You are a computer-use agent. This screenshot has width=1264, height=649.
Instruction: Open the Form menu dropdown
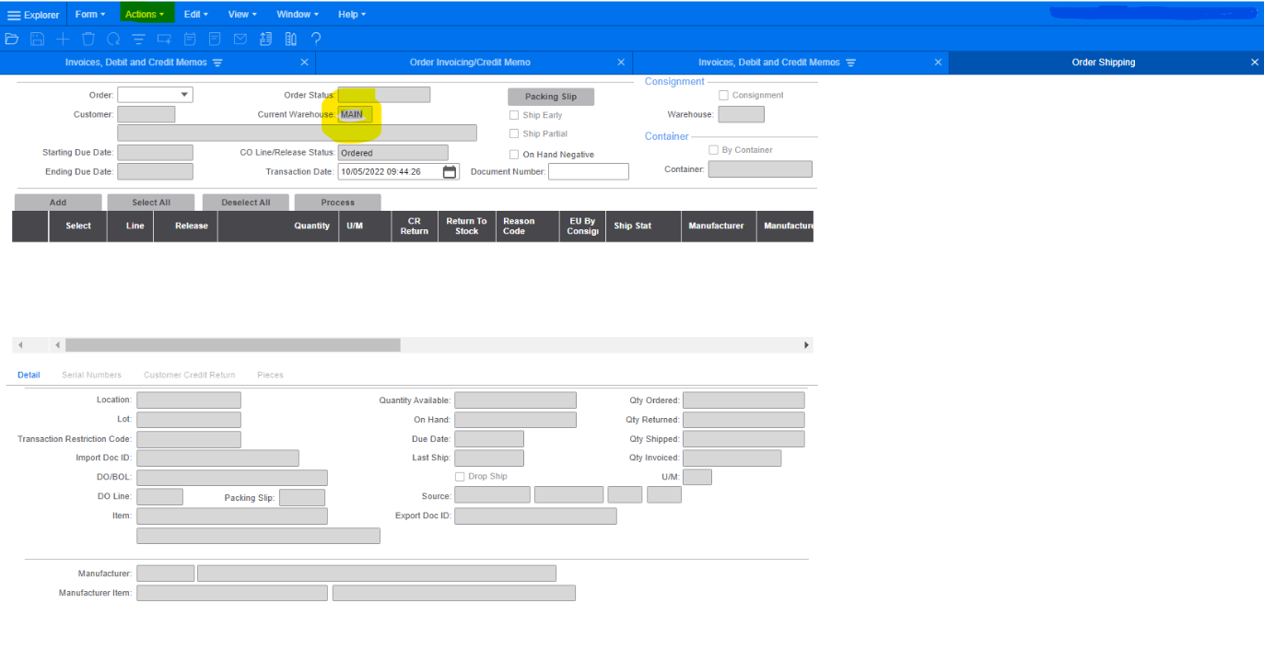click(90, 15)
